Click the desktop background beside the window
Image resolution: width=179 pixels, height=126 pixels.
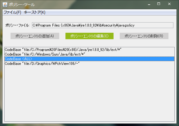[1, 68]
